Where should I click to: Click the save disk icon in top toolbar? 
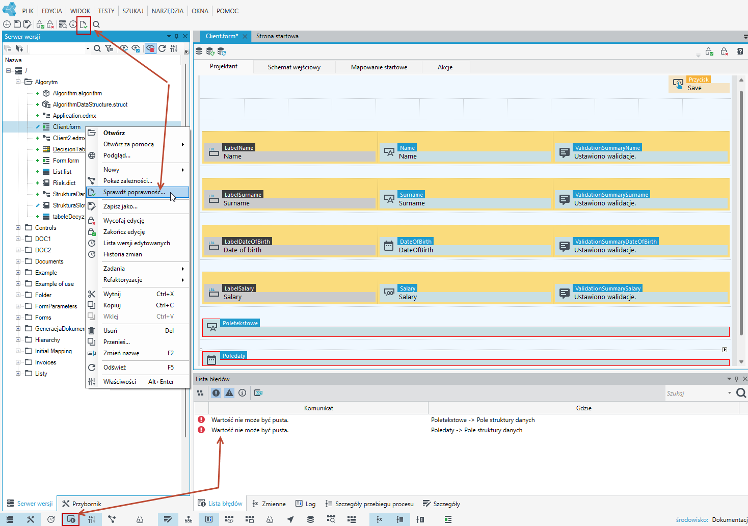pos(17,24)
